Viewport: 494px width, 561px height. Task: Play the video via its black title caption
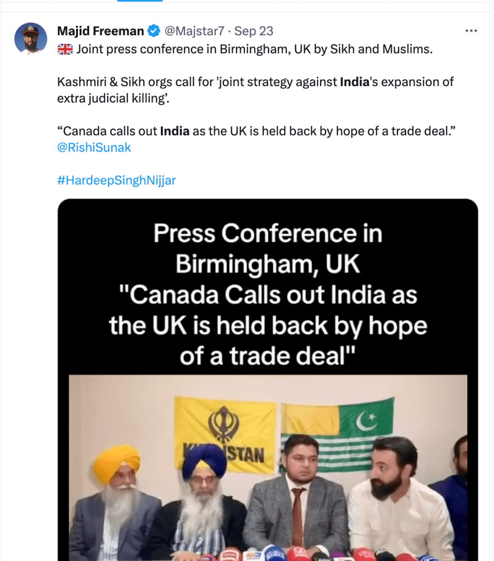(x=268, y=294)
